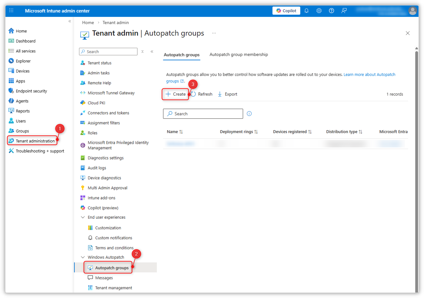
Task: Open the help question mark icon
Action: tap(332, 11)
